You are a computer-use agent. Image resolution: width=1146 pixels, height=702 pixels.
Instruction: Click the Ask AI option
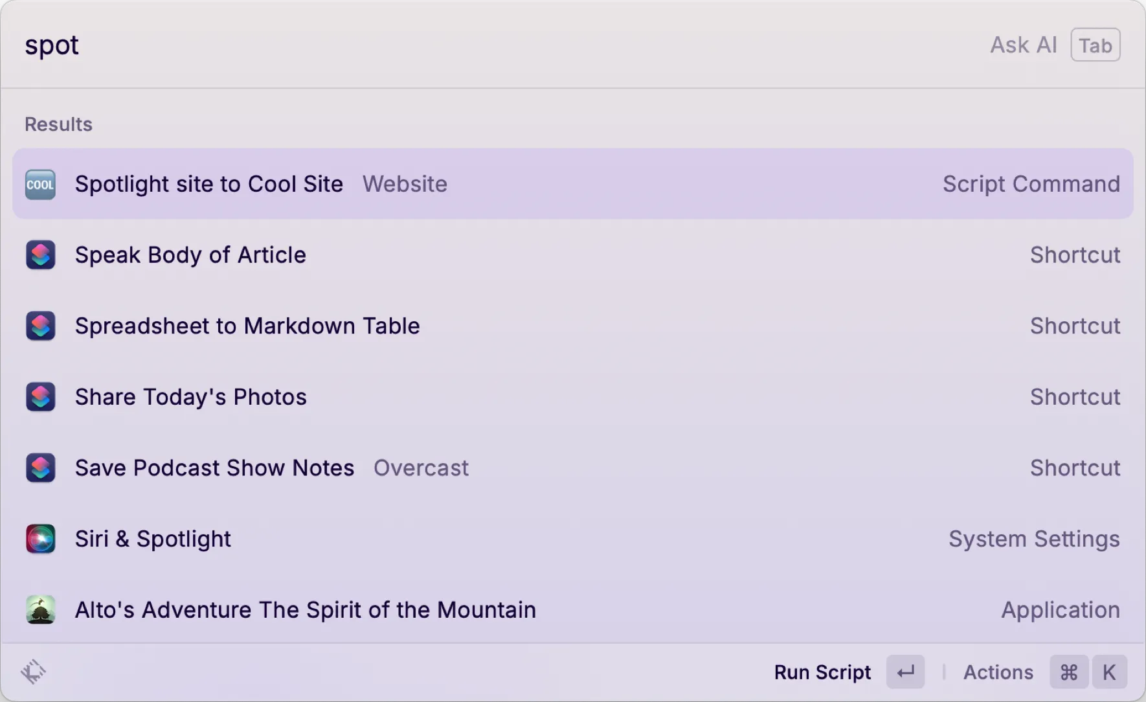[x=1022, y=45]
